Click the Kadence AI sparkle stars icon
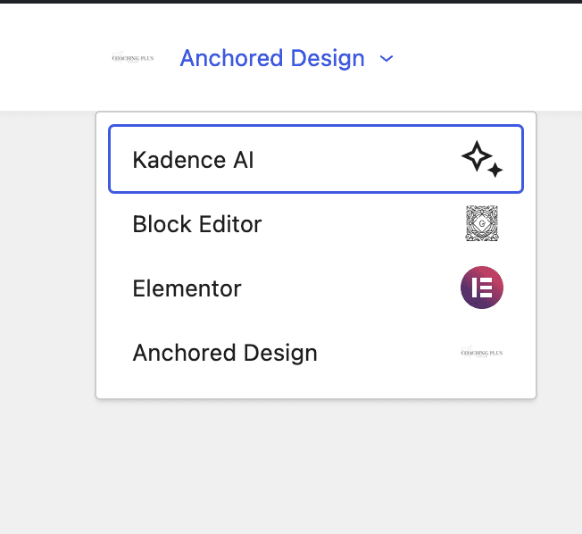The width and height of the screenshot is (582, 534). [482, 159]
